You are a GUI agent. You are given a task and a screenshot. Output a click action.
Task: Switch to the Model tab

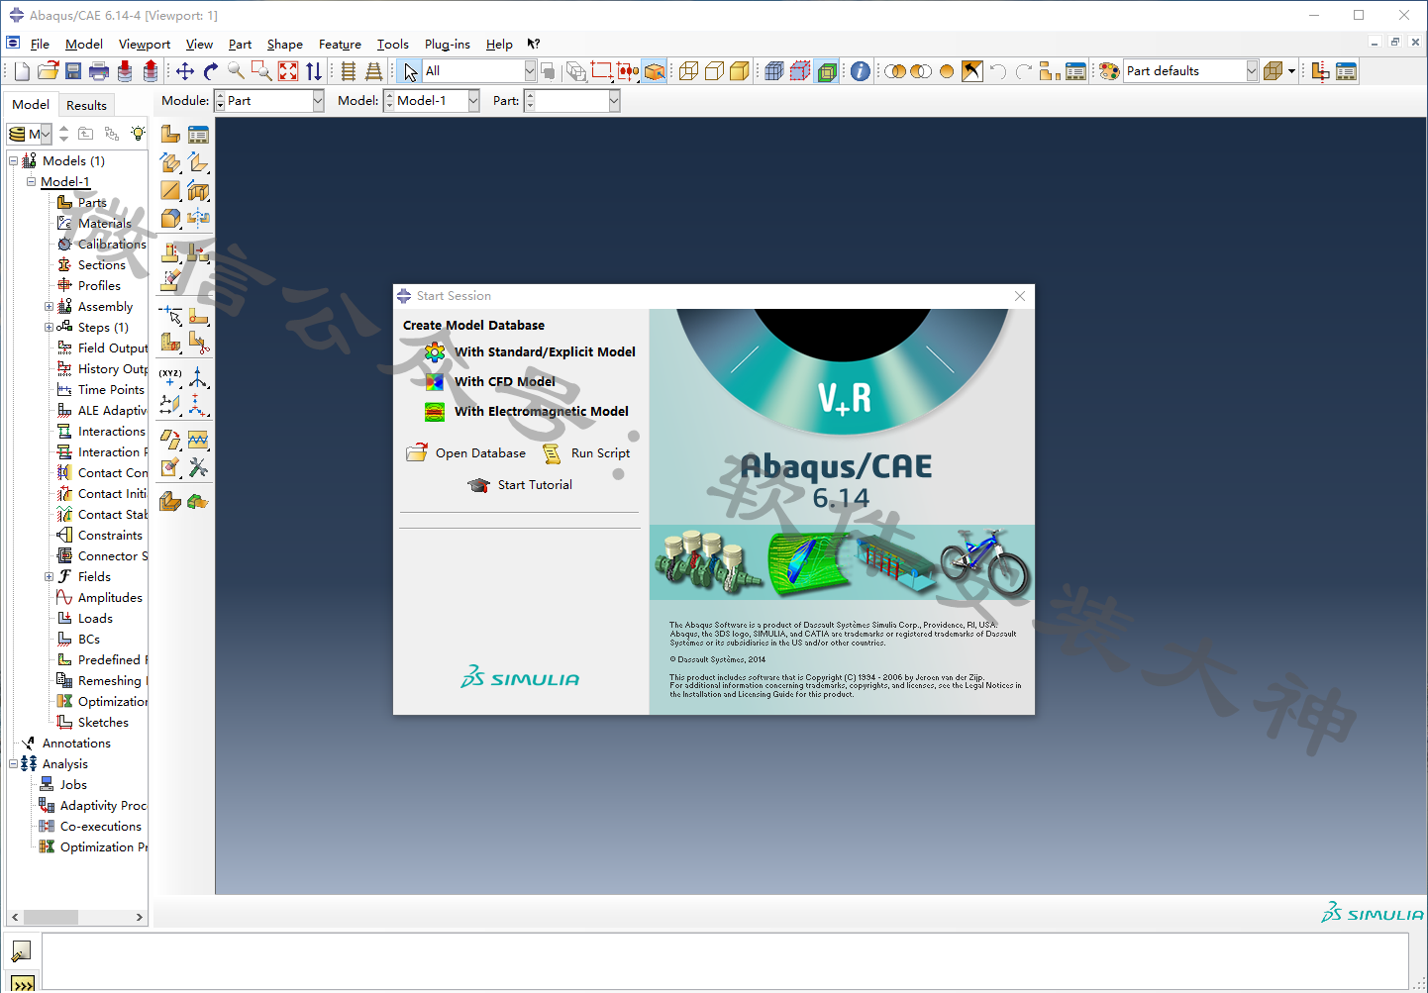31,104
